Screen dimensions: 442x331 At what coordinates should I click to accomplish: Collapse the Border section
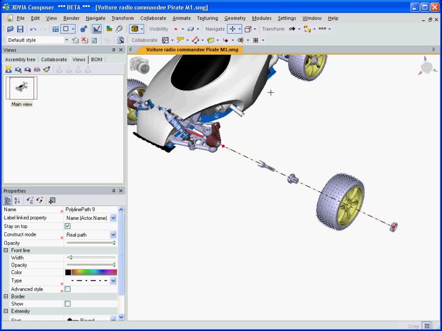(6, 297)
